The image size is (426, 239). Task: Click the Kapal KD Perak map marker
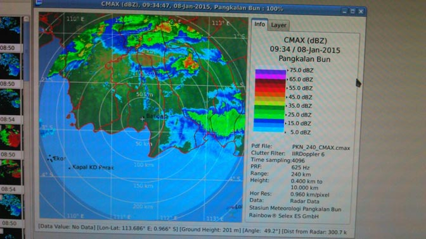click(x=70, y=168)
